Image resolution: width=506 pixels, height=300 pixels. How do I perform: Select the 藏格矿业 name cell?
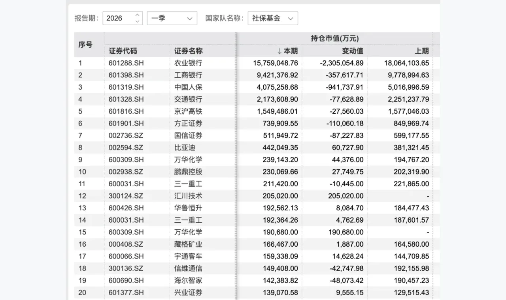coord(188,244)
